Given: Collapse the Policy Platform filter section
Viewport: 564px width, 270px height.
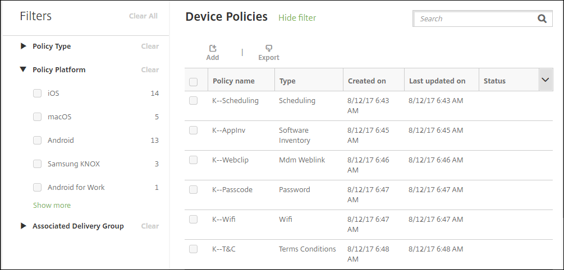Looking at the screenshot, I should click(23, 70).
